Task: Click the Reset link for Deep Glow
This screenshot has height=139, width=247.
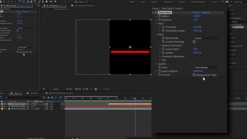Action: point(196,12)
